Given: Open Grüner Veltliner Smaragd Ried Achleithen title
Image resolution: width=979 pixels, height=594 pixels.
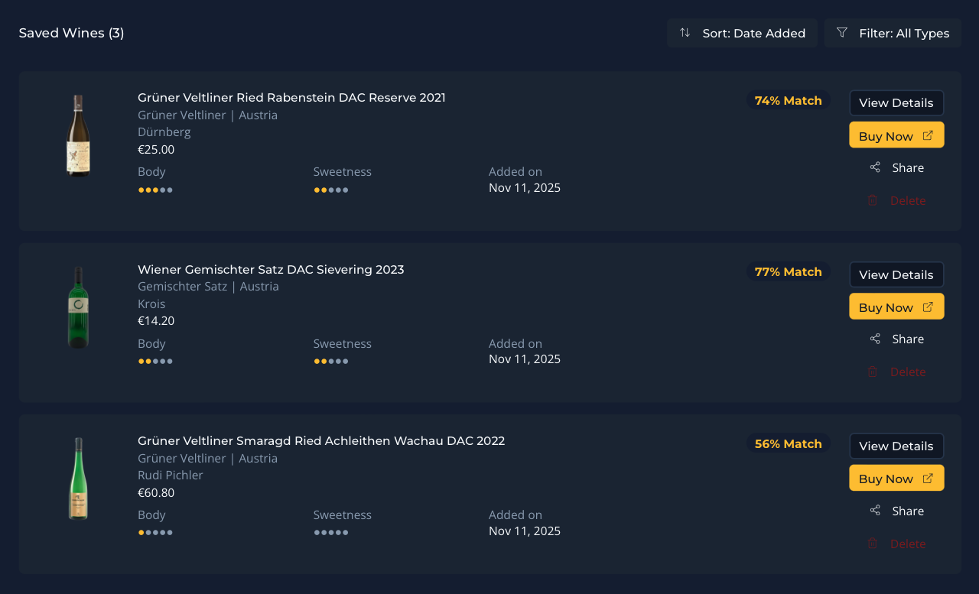Looking at the screenshot, I should pos(321,441).
